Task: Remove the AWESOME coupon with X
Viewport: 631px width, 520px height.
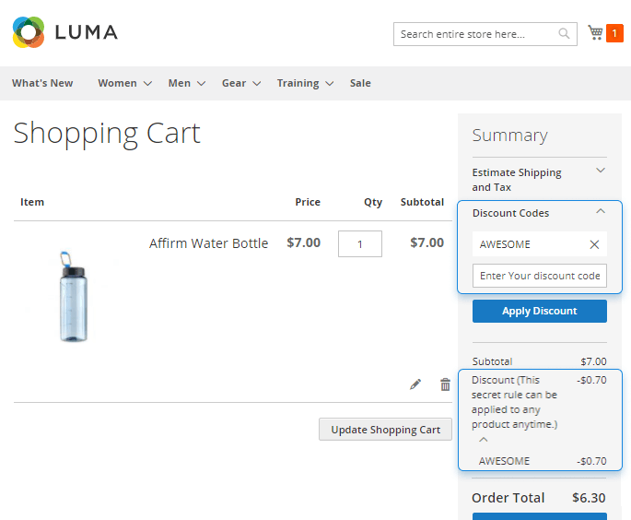Action: [x=594, y=244]
